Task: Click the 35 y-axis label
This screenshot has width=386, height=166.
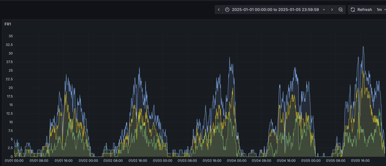Action: pyautogui.click(x=10, y=36)
